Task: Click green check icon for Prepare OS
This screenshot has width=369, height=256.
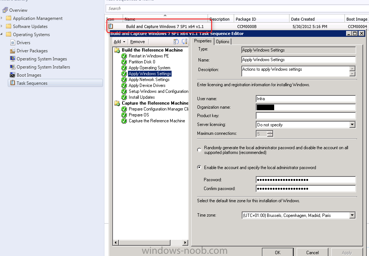Action: pyautogui.click(x=124, y=115)
